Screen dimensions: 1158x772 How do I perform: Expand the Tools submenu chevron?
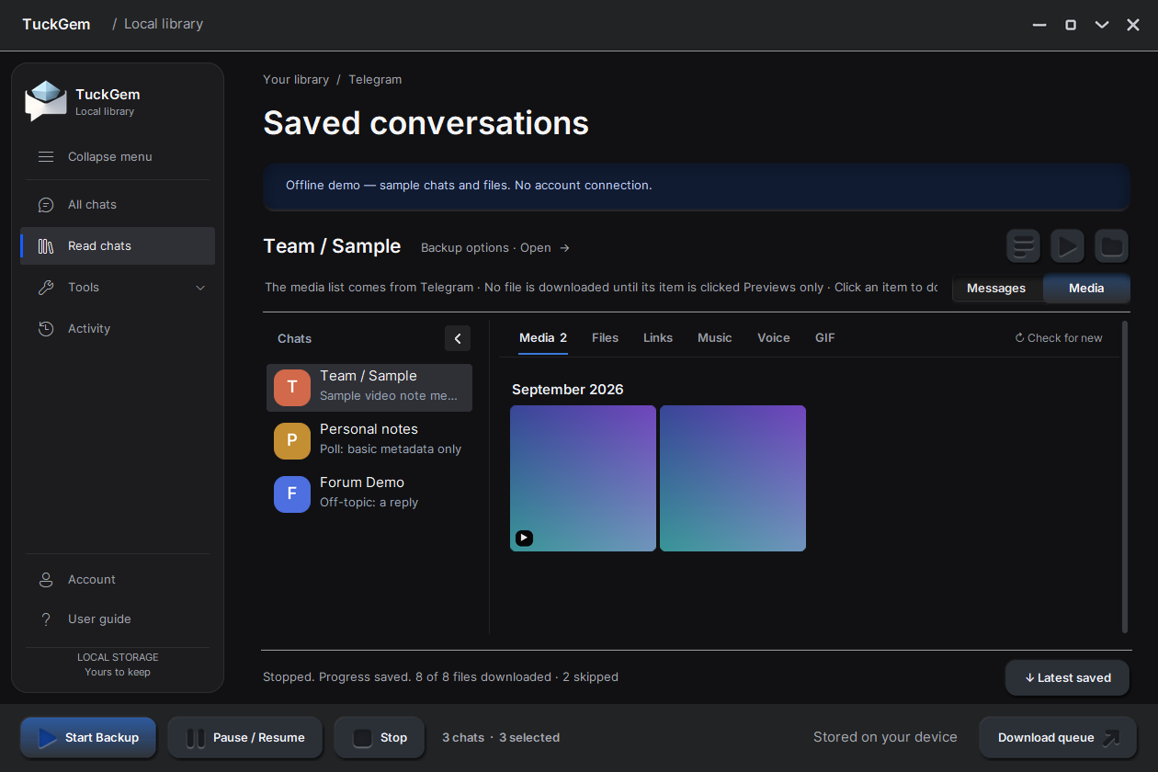pos(200,288)
